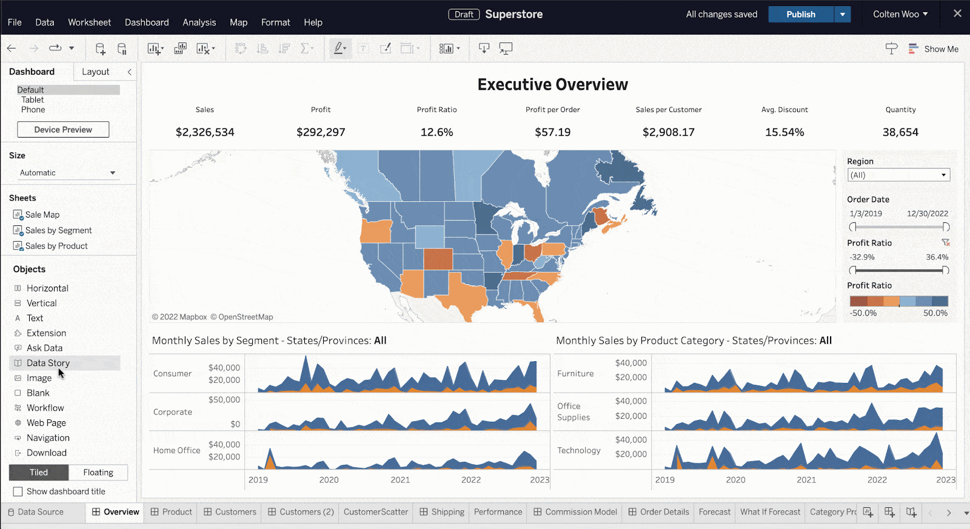Click the Sort Descending toolbar icon
970x529 pixels.
coord(284,48)
